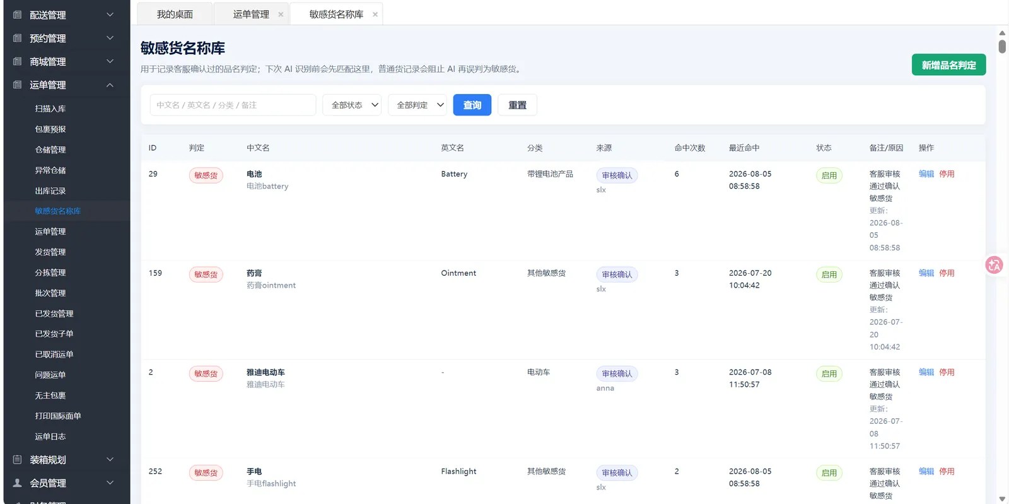Open the 全部判定 dropdown
The image size is (1009, 504).
tap(417, 105)
